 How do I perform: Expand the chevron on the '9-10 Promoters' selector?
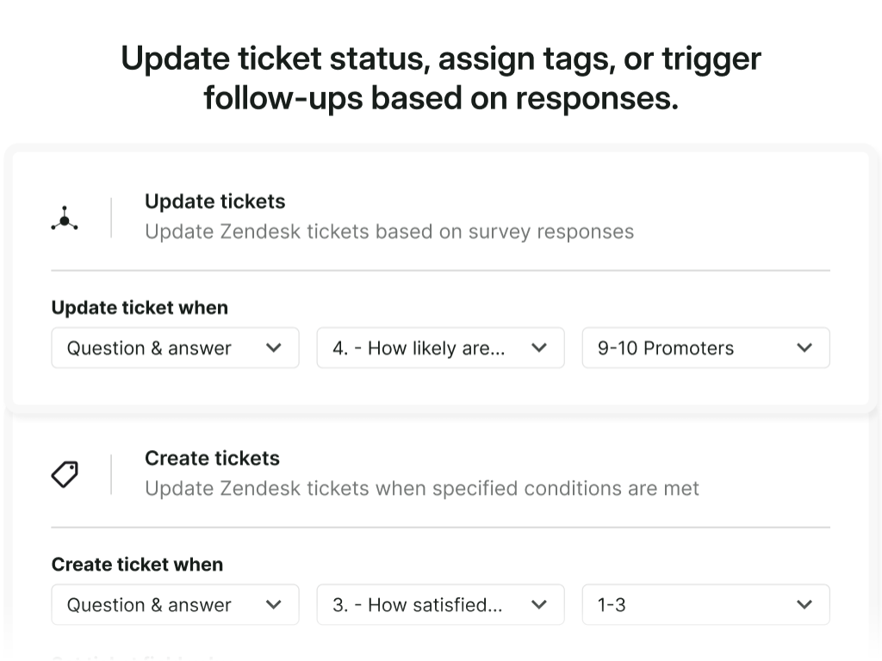[804, 348]
